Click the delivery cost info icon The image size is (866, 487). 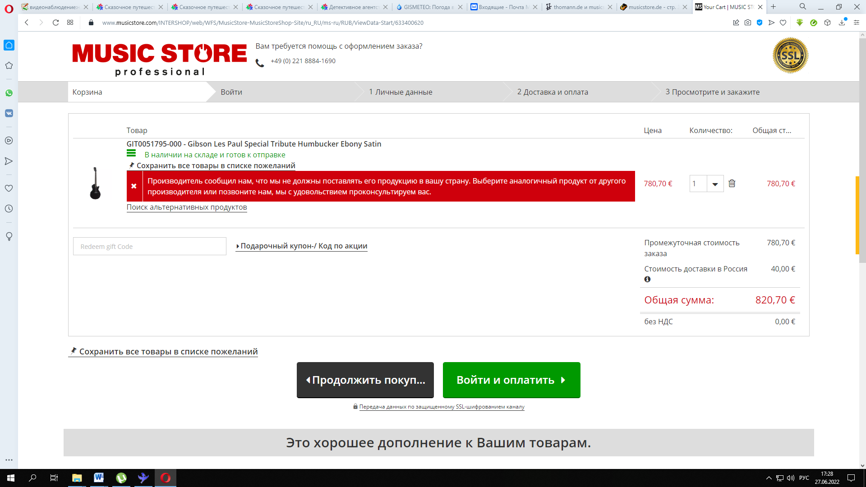[x=647, y=279]
